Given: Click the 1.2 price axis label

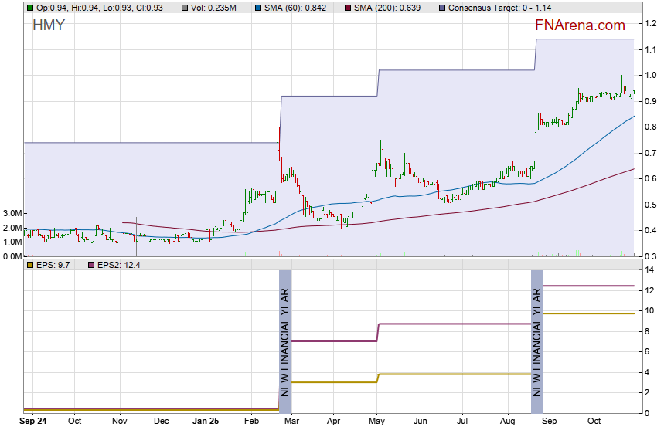Looking at the screenshot, I should point(652,24).
